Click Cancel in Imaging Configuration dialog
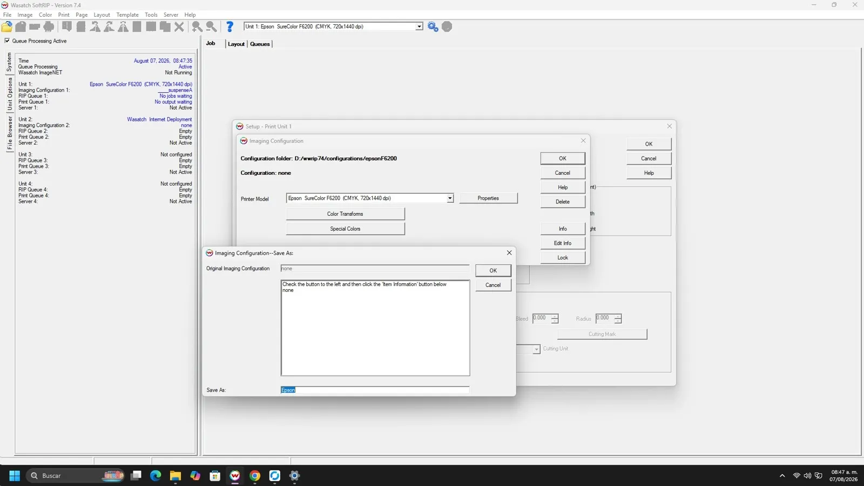The height and width of the screenshot is (486, 864). [563, 173]
